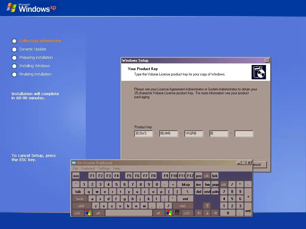Toggle the right shft key
Image resolution: width=306 pixels, height=229 pixels.
pyautogui.click(x=183, y=206)
